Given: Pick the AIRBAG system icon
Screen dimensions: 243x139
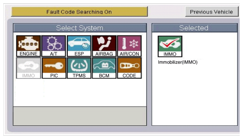Looking at the screenshot, I should tap(104, 46).
